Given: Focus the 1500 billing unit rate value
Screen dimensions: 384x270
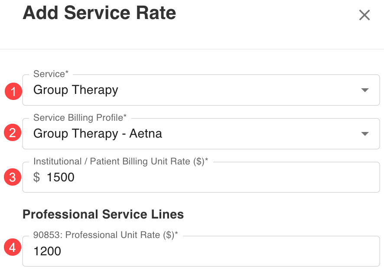Looking at the screenshot, I should point(61,177).
